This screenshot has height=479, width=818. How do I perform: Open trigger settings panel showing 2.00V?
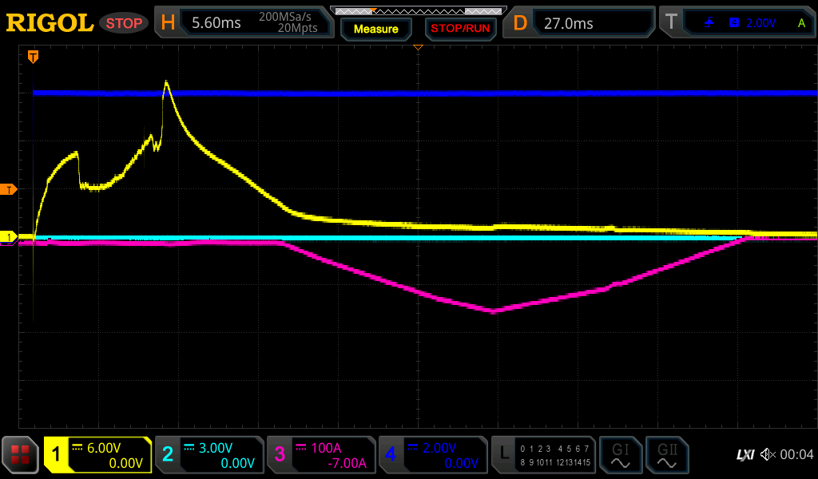click(737, 23)
